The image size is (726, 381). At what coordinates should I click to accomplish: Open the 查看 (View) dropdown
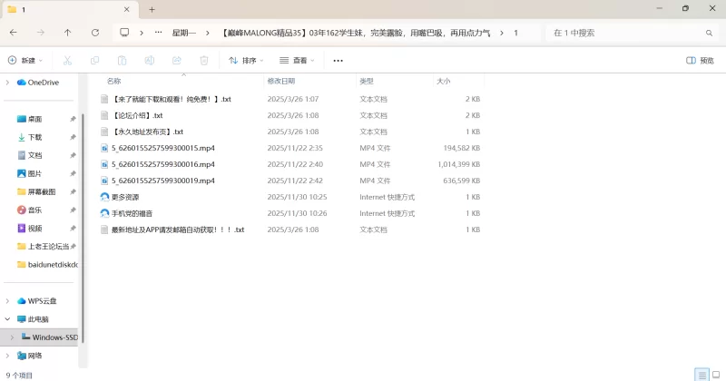(x=297, y=60)
